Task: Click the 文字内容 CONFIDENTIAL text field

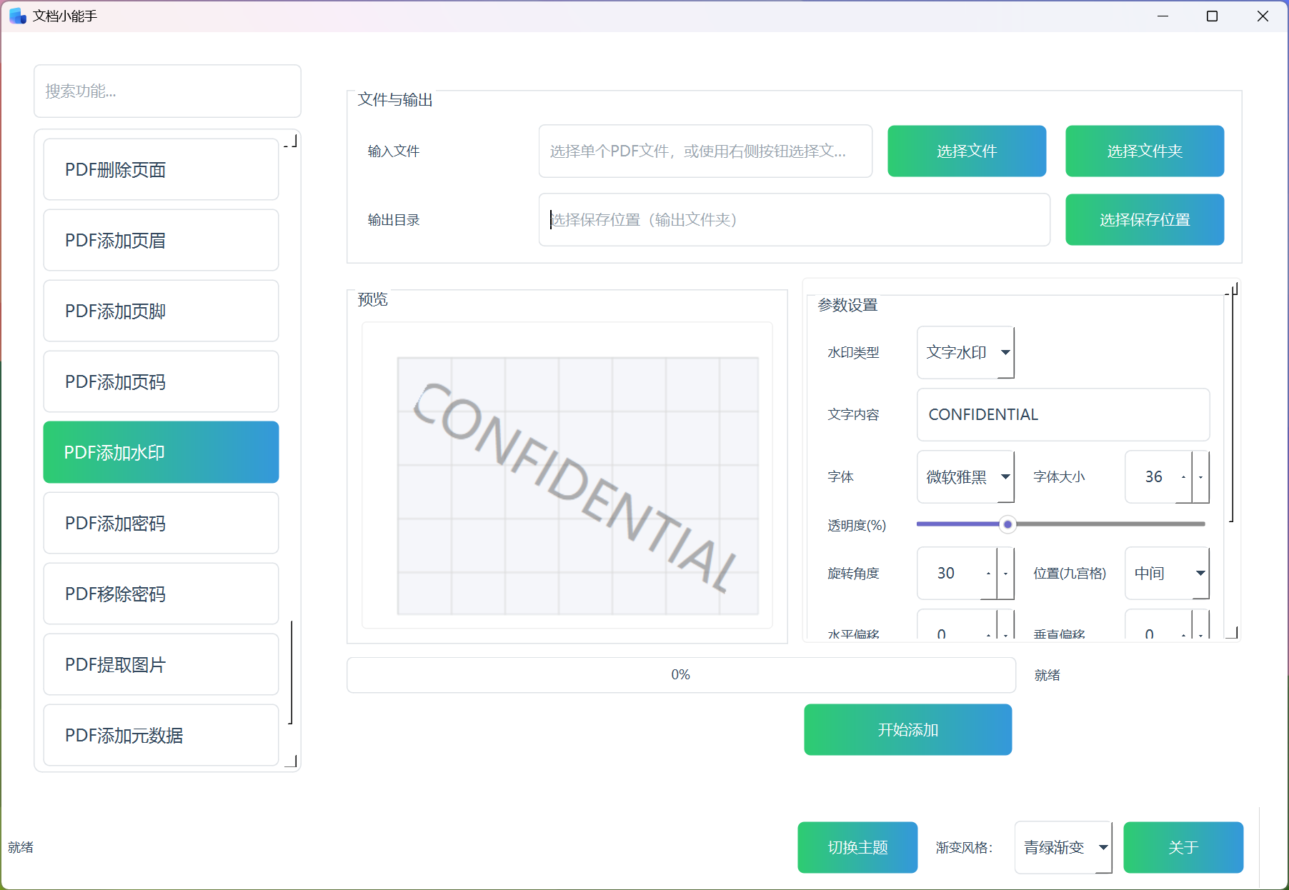Action: pos(1062,415)
